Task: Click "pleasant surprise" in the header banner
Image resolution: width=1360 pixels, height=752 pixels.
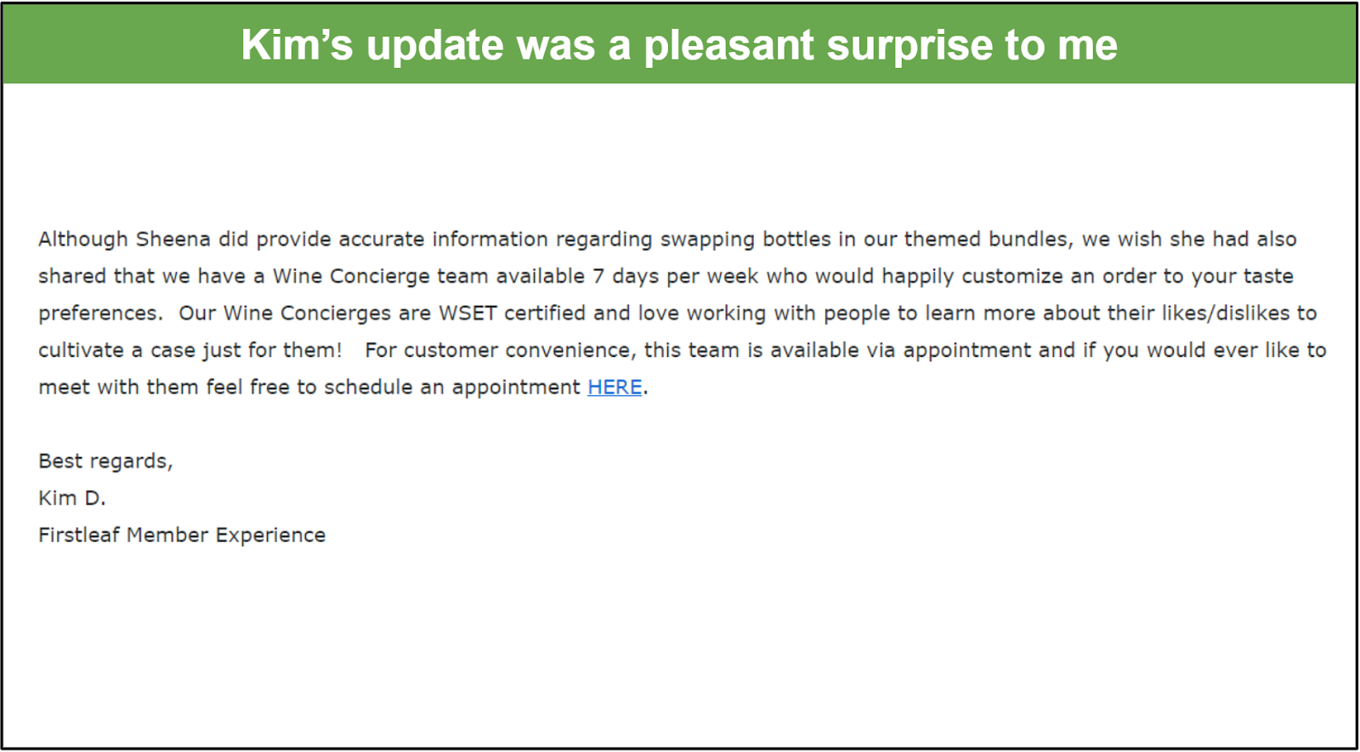Action: 818,45
